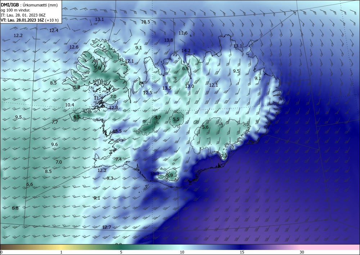
Task: Click the 4.7 value label
Action: tap(158, 117)
